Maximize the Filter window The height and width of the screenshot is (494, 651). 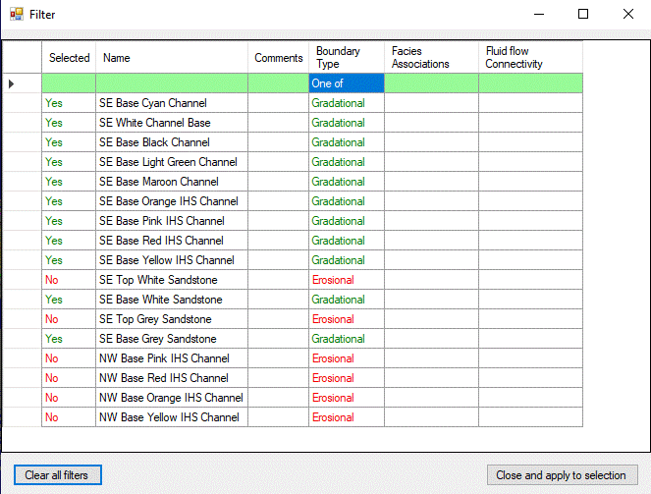click(583, 15)
